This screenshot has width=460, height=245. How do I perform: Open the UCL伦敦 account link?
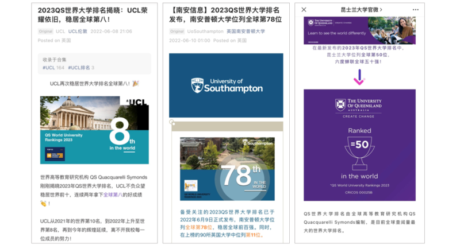point(78,32)
